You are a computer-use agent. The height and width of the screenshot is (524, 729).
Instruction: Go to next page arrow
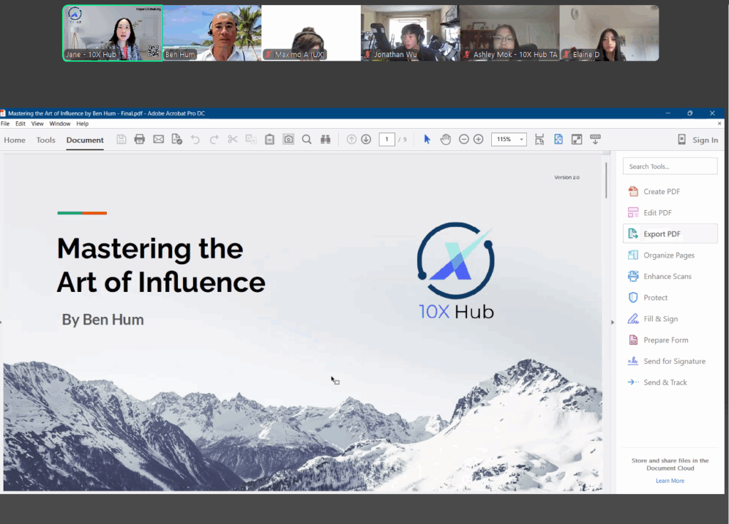[366, 139]
